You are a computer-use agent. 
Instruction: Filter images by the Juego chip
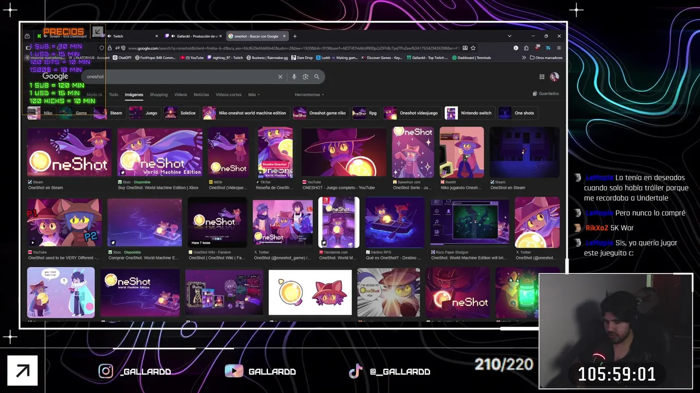144,113
